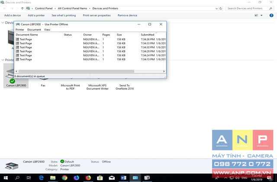Click the change view icon

click(x=256, y=16)
